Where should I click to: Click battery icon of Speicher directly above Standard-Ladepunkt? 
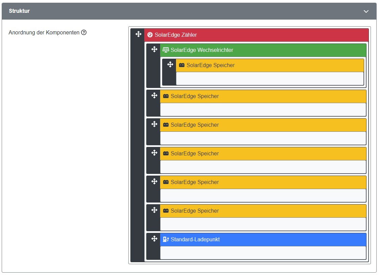166,211
